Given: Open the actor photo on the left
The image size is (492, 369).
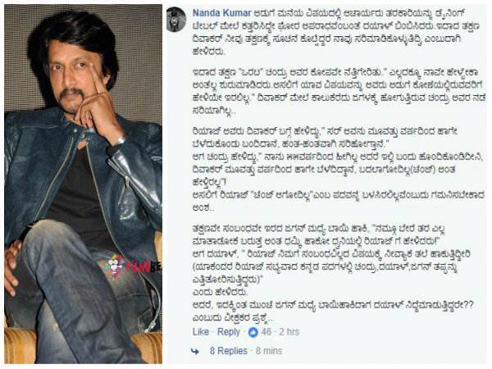Looking at the screenshot, I should (x=83, y=184).
